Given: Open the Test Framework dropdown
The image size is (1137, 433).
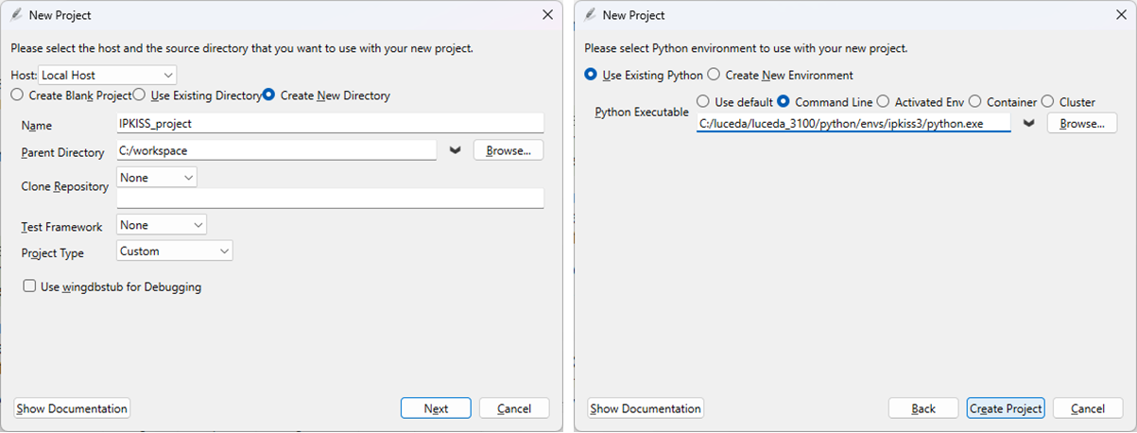Looking at the screenshot, I should [x=162, y=225].
